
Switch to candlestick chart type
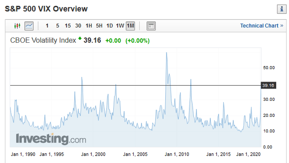[17, 26]
